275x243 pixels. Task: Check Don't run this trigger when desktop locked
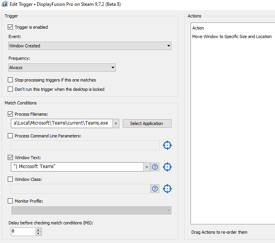(x=10, y=89)
